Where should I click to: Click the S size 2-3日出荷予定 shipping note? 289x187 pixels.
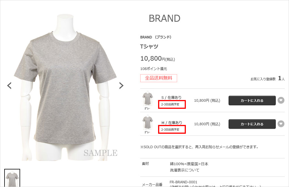click(x=170, y=104)
